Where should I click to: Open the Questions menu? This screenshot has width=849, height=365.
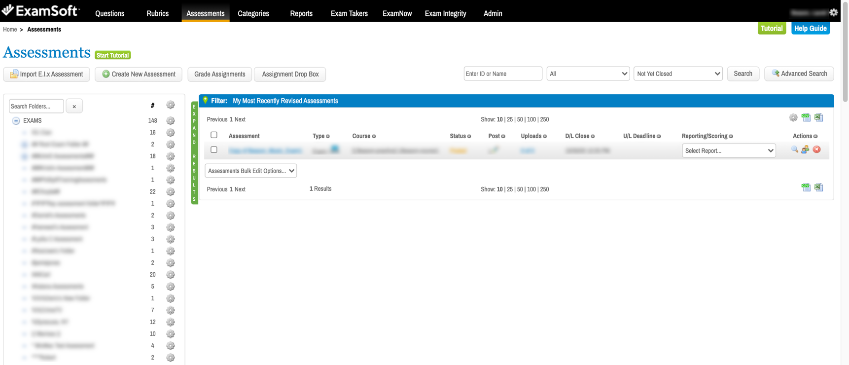(110, 13)
